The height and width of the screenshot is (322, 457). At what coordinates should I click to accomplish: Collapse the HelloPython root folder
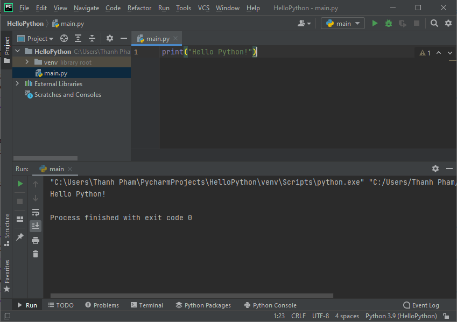pyautogui.click(x=18, y=51)
